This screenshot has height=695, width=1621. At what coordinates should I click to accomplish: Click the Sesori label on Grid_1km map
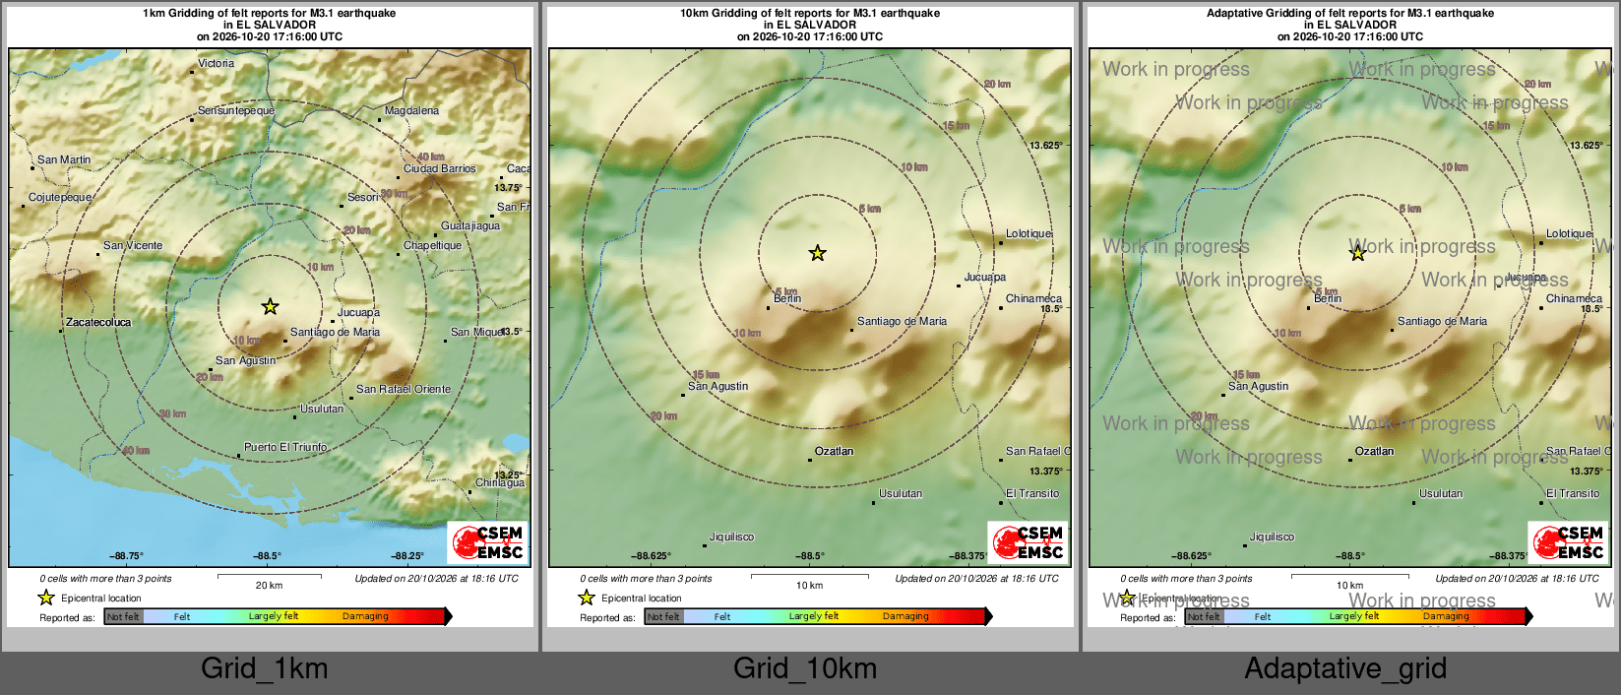(x=363, y=197)
